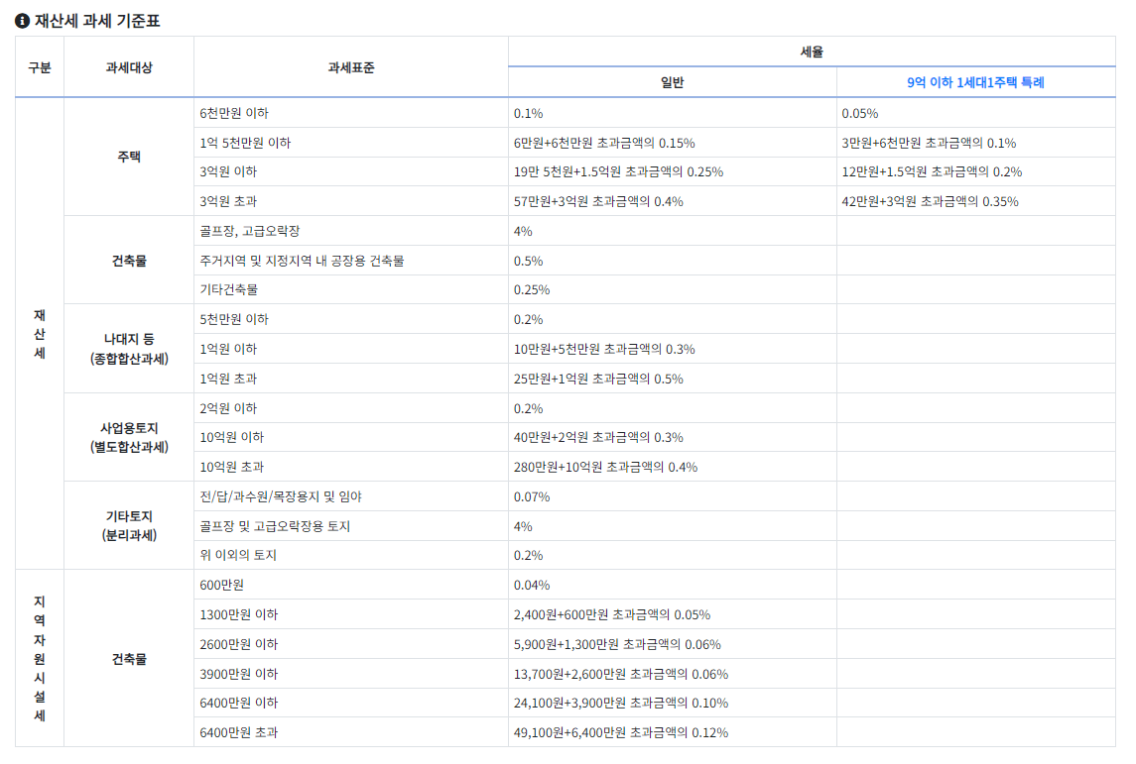Click the 4% golf course rate value

click(521, 230)
